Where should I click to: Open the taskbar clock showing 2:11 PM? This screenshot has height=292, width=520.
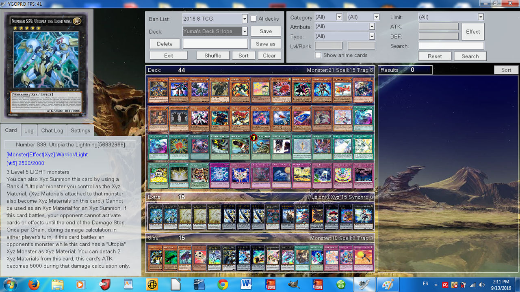click(x=500, y=284)
